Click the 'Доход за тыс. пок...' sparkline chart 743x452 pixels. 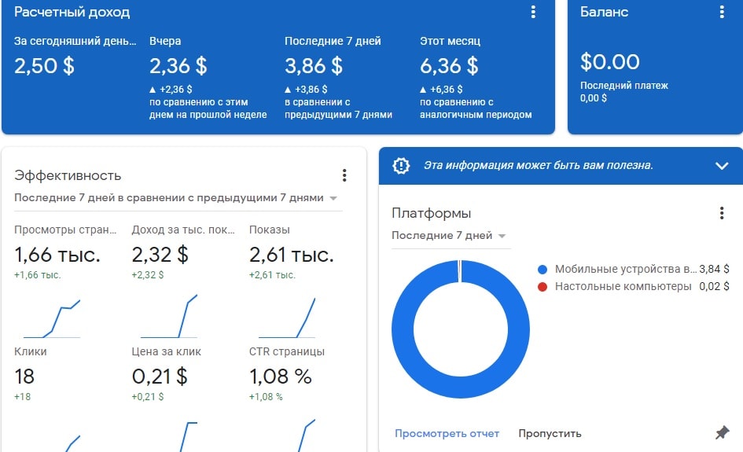(x=169, y=316)
